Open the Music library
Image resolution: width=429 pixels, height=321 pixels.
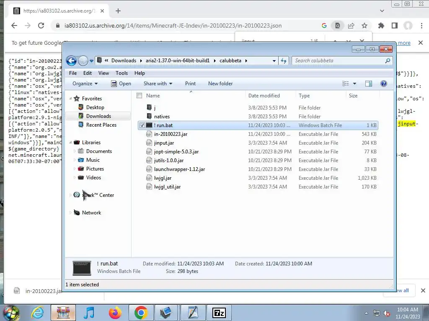pos(93,160)
